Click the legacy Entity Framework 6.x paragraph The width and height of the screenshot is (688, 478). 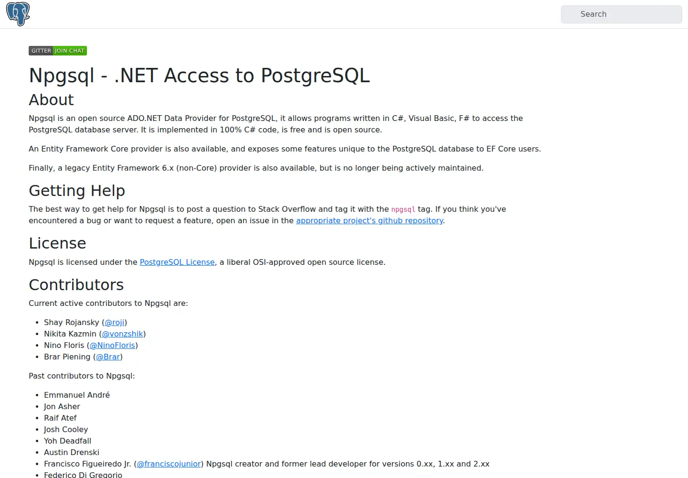tap(256, 168)
